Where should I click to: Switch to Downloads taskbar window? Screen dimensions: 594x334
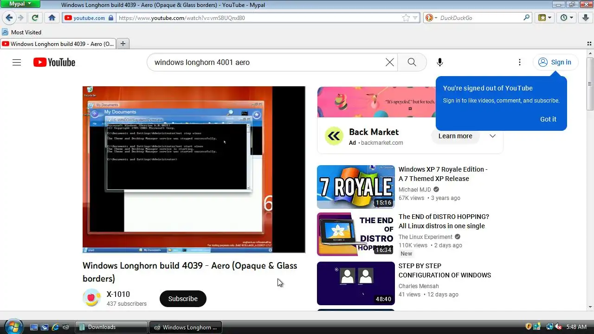(111, 327)
